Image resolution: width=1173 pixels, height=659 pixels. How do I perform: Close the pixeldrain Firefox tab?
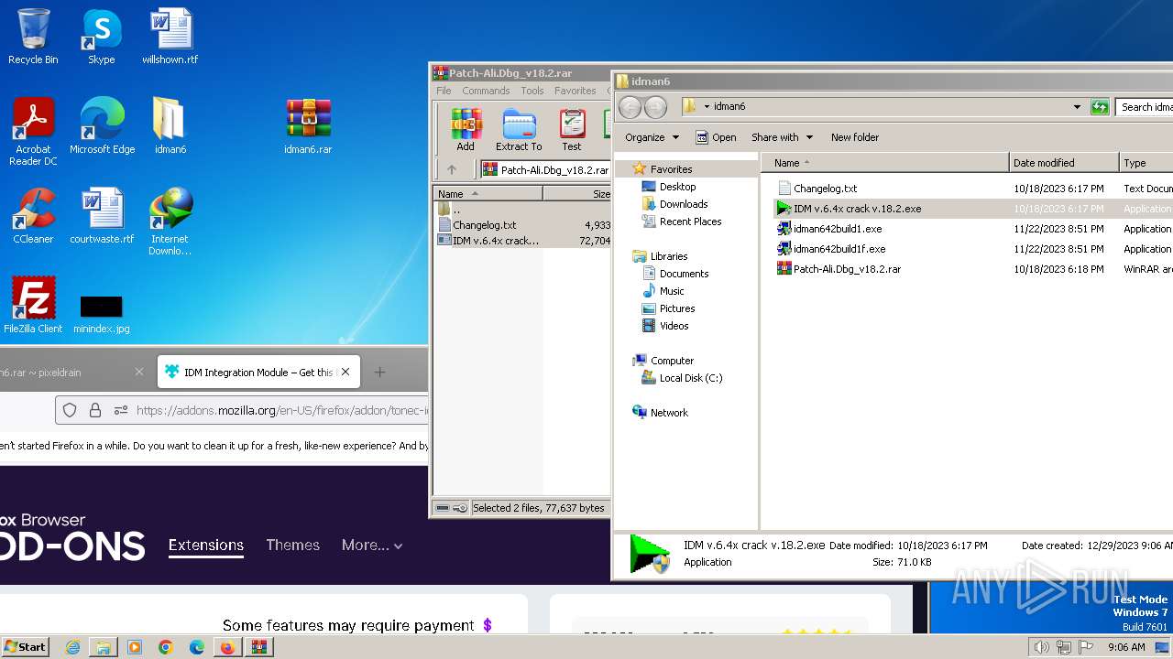pyautogui.click(x=139, y=372)
